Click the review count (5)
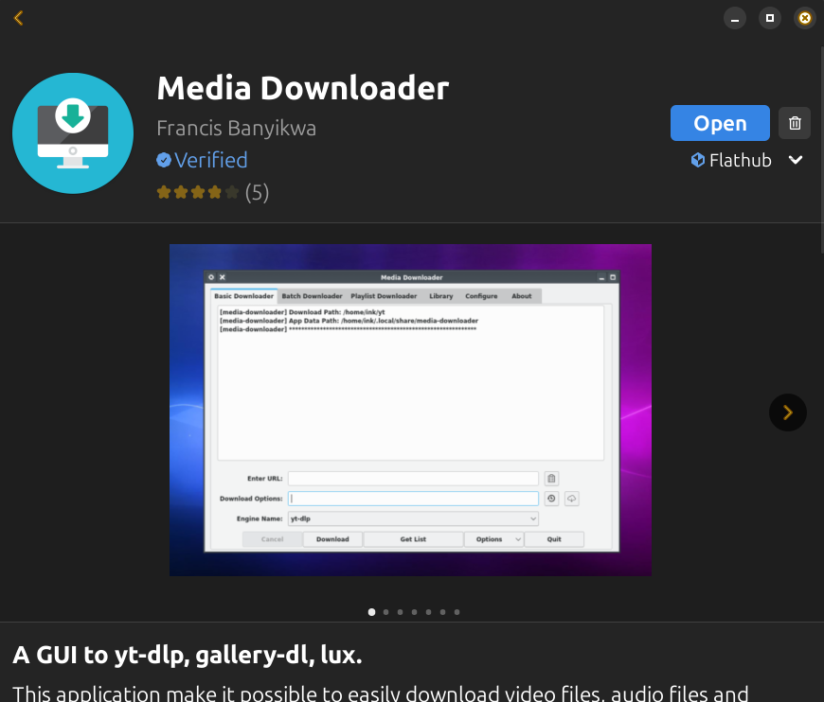 click(x=257, y=193)
